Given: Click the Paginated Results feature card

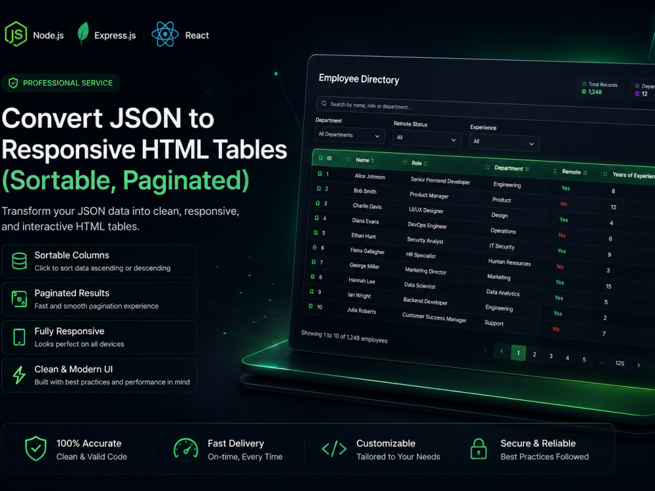Looking at the screenshot, I should [x=99, y=299].
